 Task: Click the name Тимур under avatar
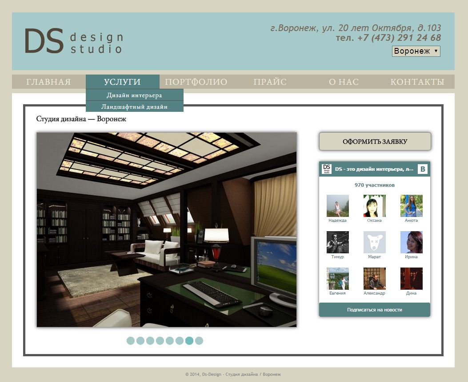(338, 257)
